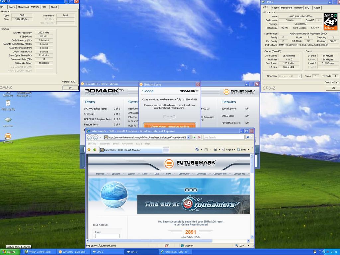Click the ORB link in Futuremark navigation

[157, 174]
